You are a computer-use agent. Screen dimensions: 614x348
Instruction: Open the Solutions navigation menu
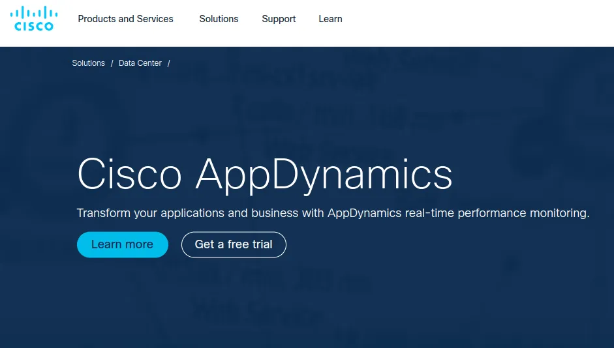[219, 19]
